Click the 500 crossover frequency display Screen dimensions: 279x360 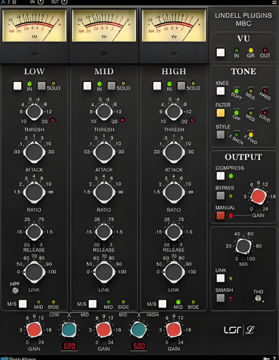139,346
